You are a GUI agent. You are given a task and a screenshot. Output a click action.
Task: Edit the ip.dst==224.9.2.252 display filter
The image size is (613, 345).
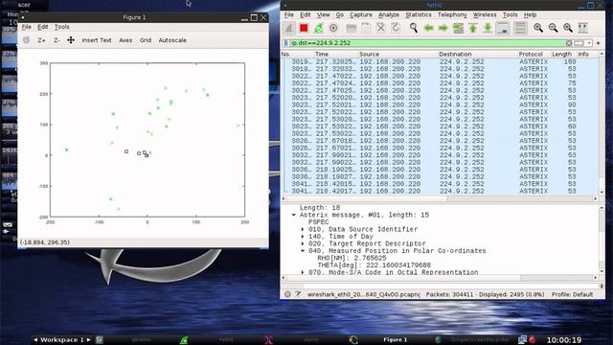tap(427, 43)
